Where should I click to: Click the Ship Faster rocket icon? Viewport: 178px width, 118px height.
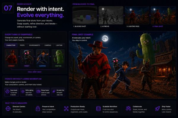[158, 109]
